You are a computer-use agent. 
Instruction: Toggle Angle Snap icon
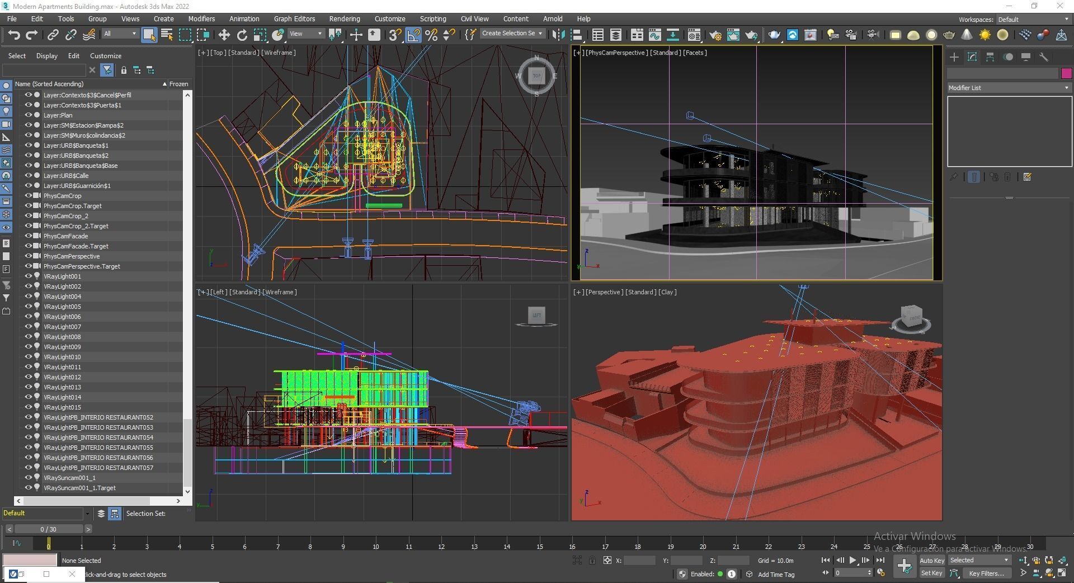point(413,35)
